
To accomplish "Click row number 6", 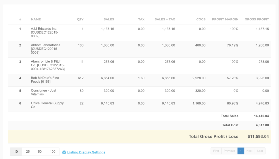I will 20,103.
